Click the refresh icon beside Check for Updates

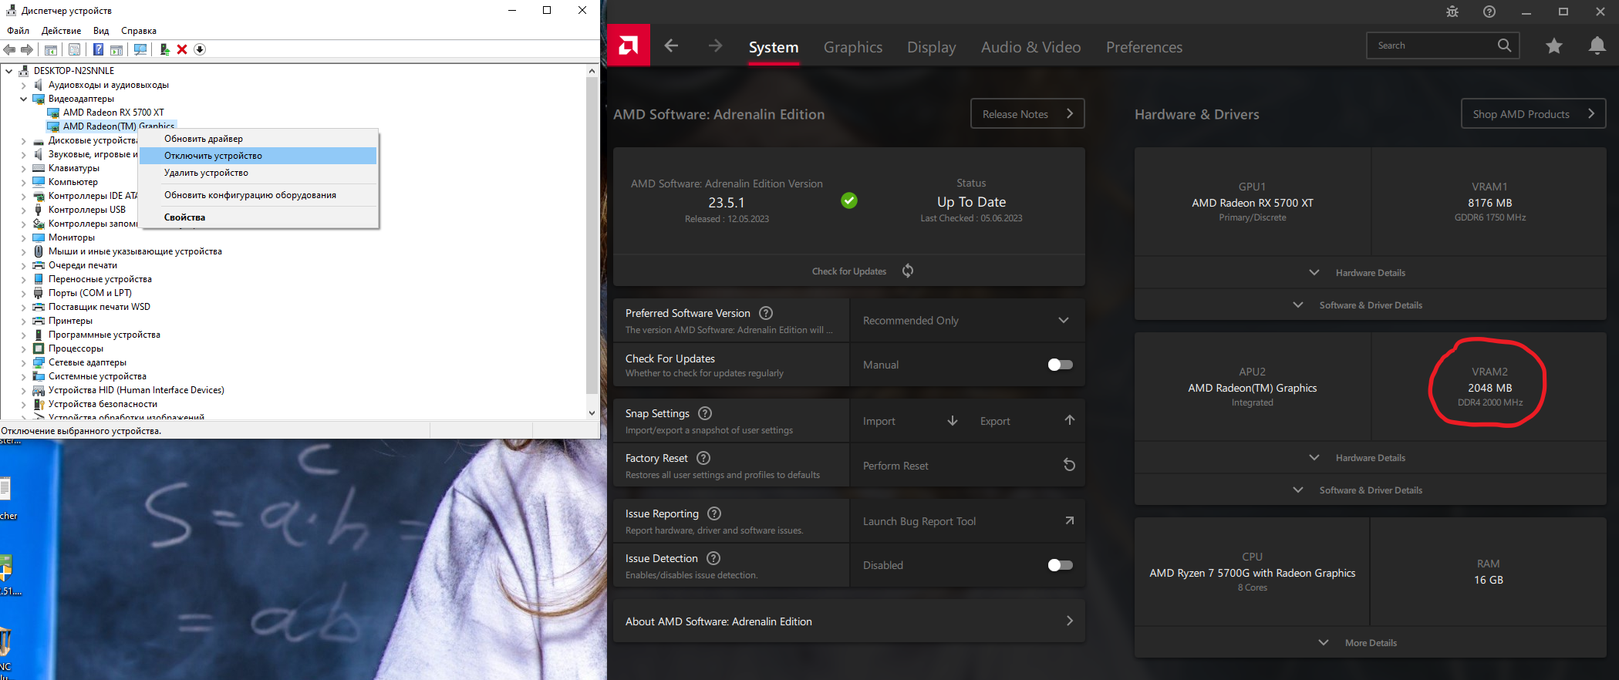[x=908, y=271]
